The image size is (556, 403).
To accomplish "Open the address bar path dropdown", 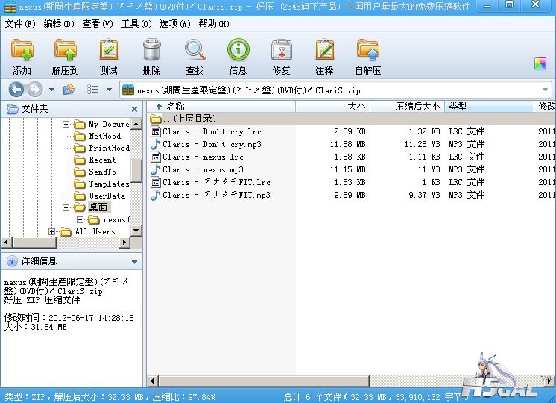I will tap(545, 90).
